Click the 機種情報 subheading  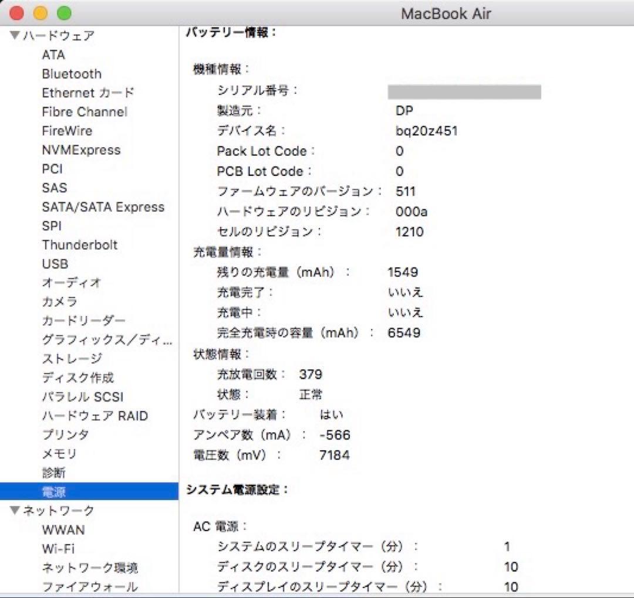(221, 69)
